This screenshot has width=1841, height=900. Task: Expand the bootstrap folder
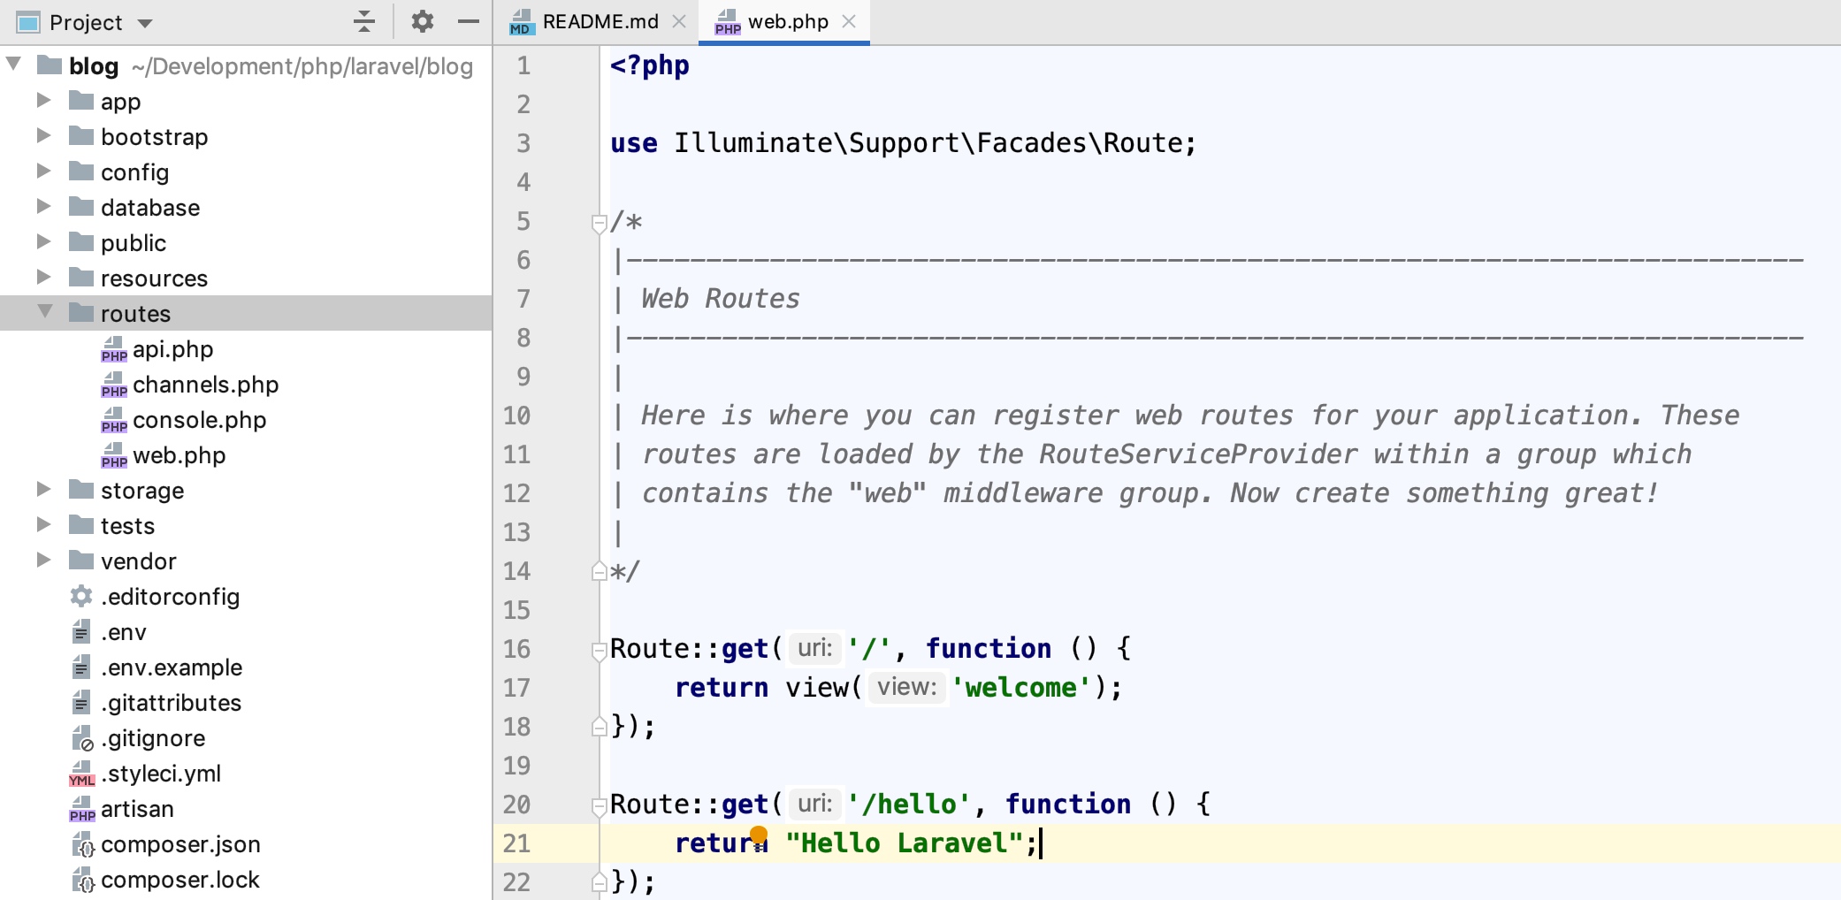43,135
